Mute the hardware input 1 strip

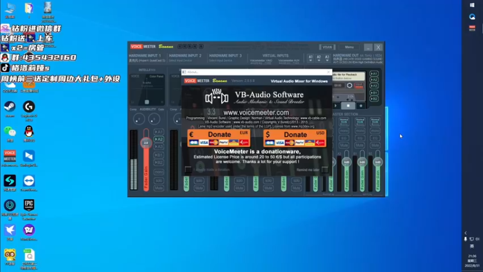[159, 188]
